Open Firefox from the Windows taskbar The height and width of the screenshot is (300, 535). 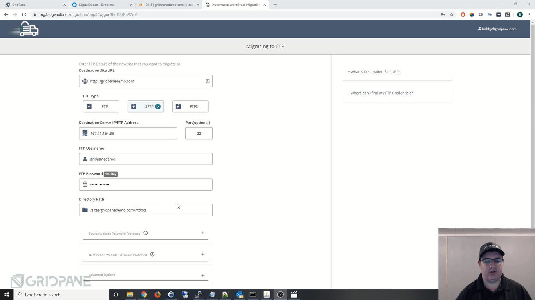tap(157, 295)
